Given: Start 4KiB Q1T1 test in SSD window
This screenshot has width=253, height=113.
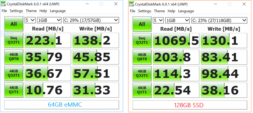Looking at the screenshot, I should pyautogui.click(x=142, y=90).
